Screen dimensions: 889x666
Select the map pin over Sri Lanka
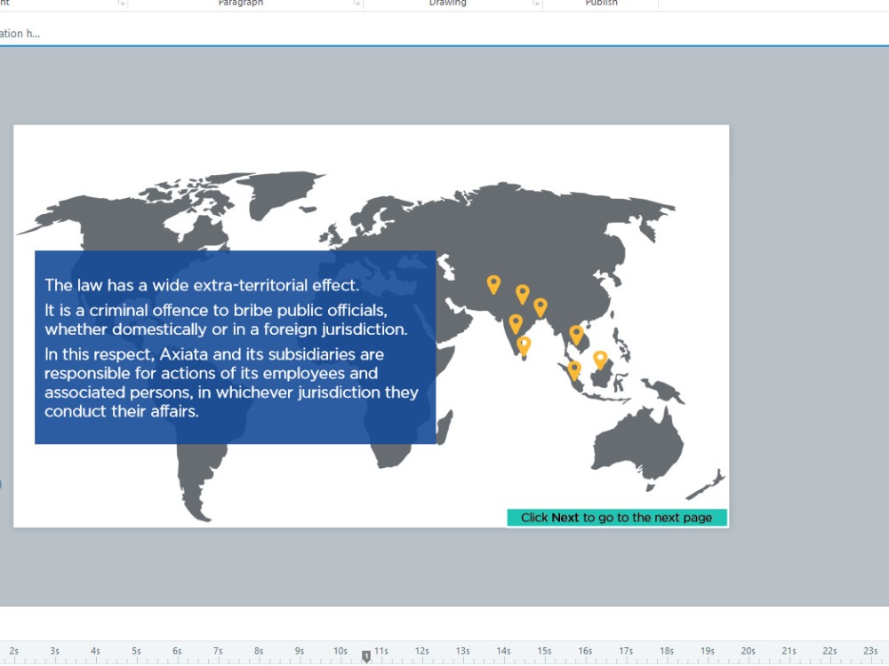[524, 346]
